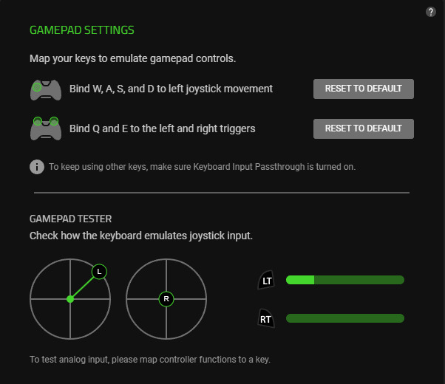This screenshot has width=445, height=384.
Task: Reset the Q and E trigger binding to default
Action: click(363, 128)
